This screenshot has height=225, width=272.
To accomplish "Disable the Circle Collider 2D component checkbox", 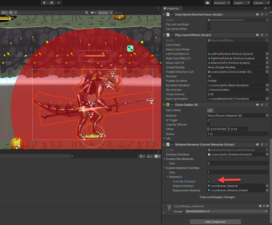I will coord(172,105).
